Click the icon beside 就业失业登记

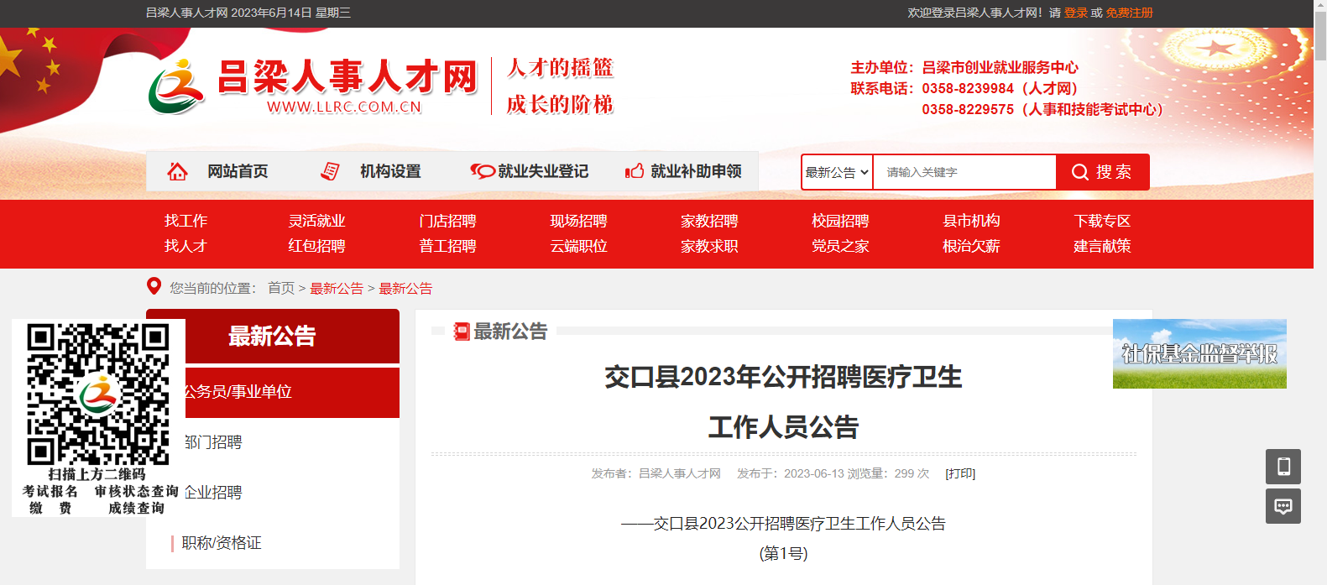click(482, 171)
